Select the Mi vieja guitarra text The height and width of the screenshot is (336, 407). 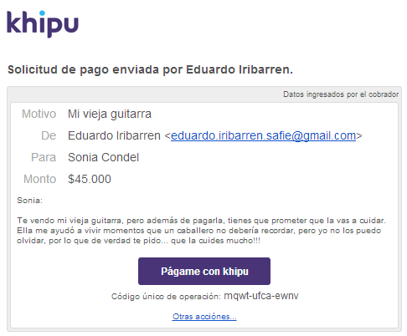tap(110, 115)
